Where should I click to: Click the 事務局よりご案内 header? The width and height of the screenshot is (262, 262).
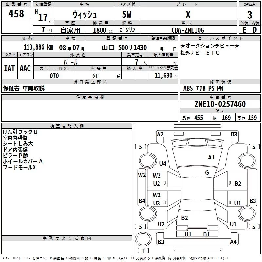pos(67,238)
